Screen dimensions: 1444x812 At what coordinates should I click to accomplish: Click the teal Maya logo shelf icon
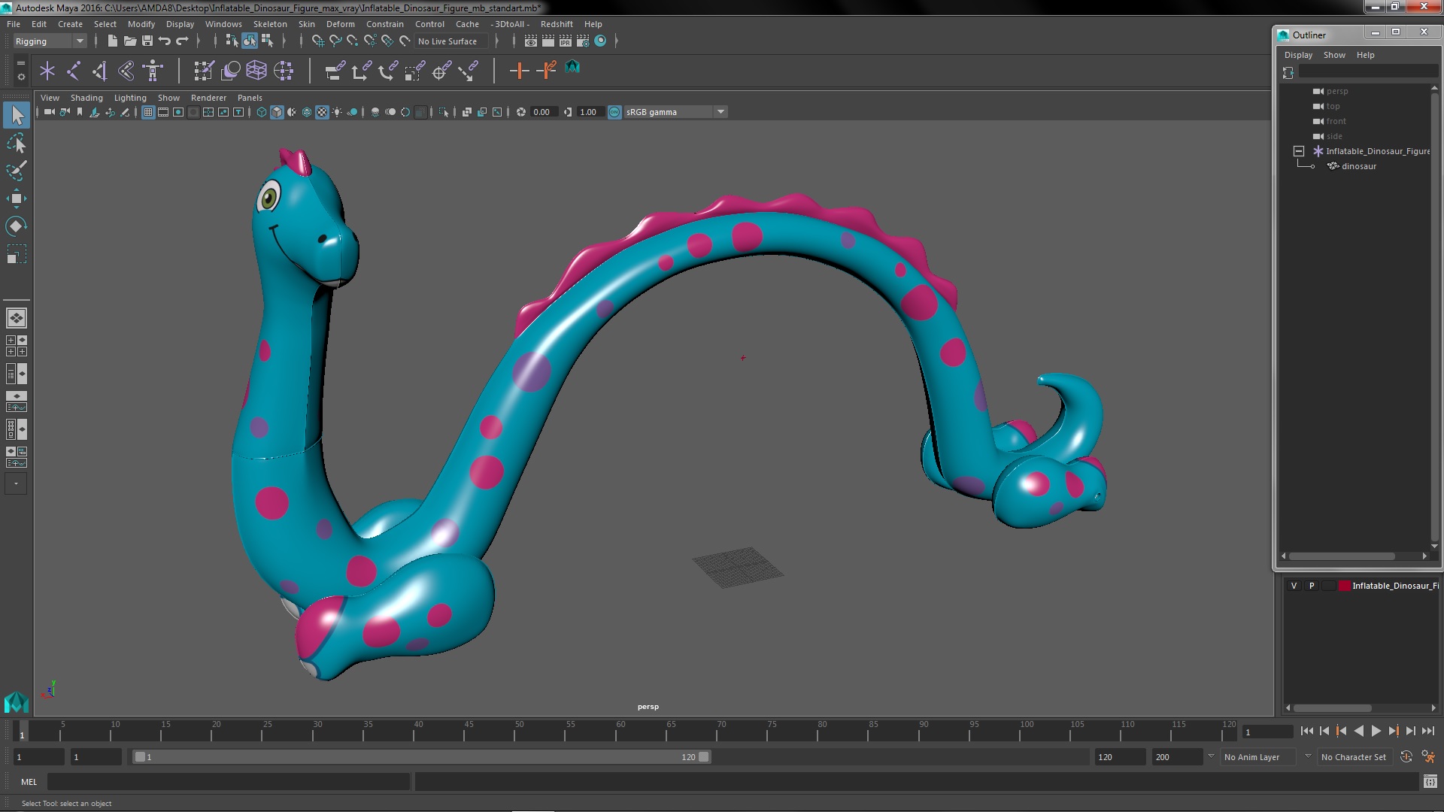[572, 68]
